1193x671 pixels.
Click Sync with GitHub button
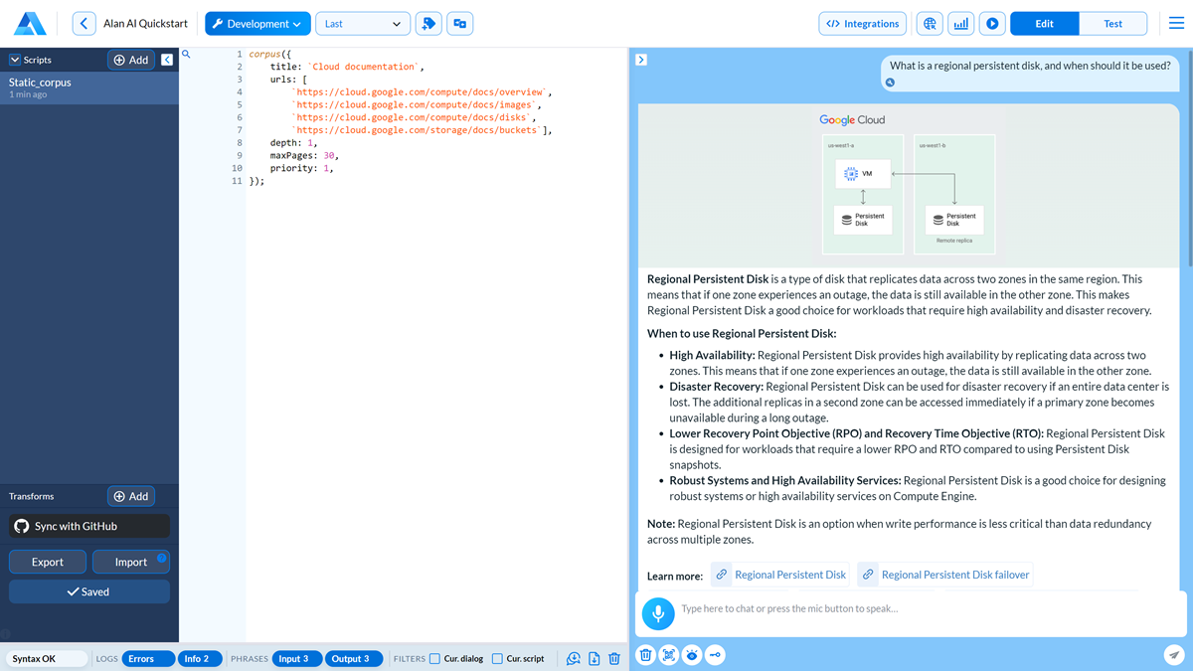pos(89,526)
